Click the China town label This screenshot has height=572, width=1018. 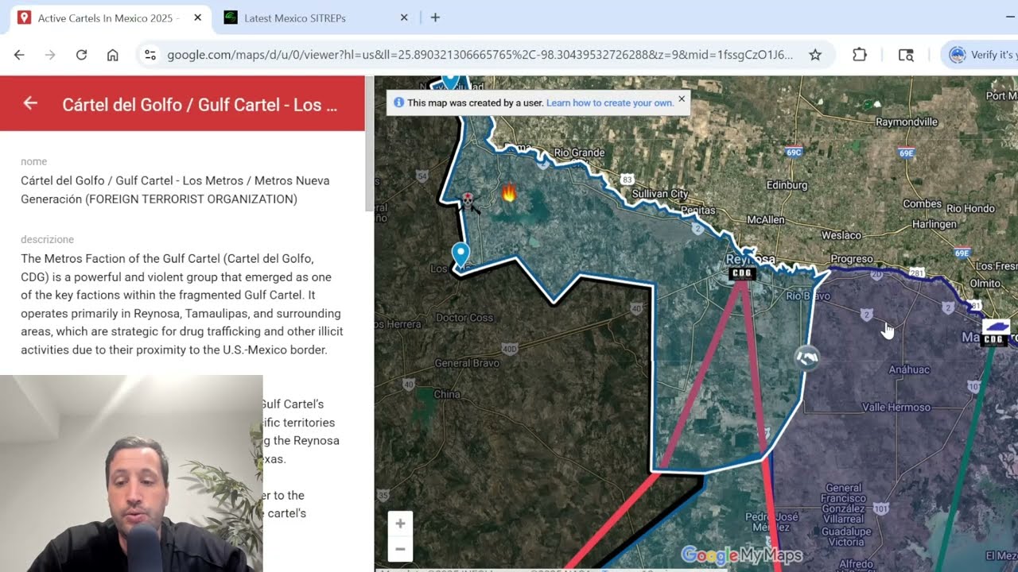point(446,394)
